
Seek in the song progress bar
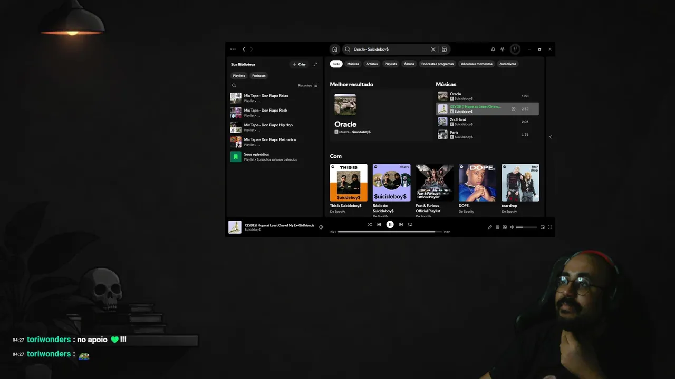[390, 232]
